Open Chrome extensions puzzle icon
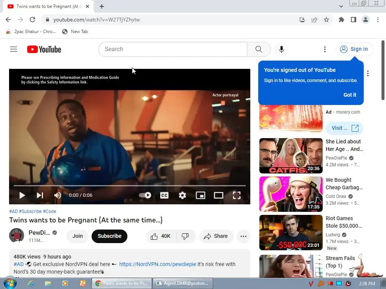This screenshot has width=386, height=289. click(x=342, y=20)
